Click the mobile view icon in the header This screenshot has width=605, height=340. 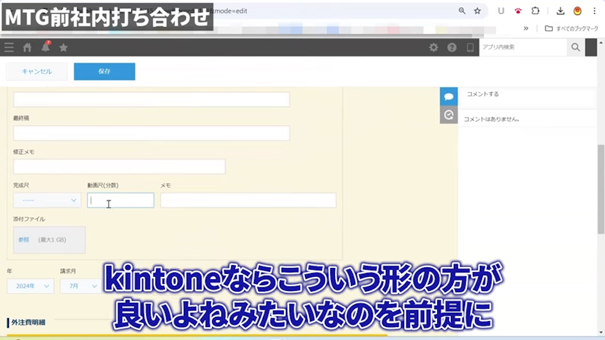tap(470, 47)
